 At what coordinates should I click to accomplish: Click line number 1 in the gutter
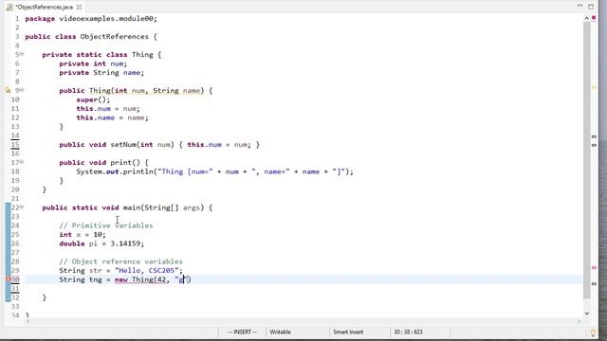(x=17, y=19)
